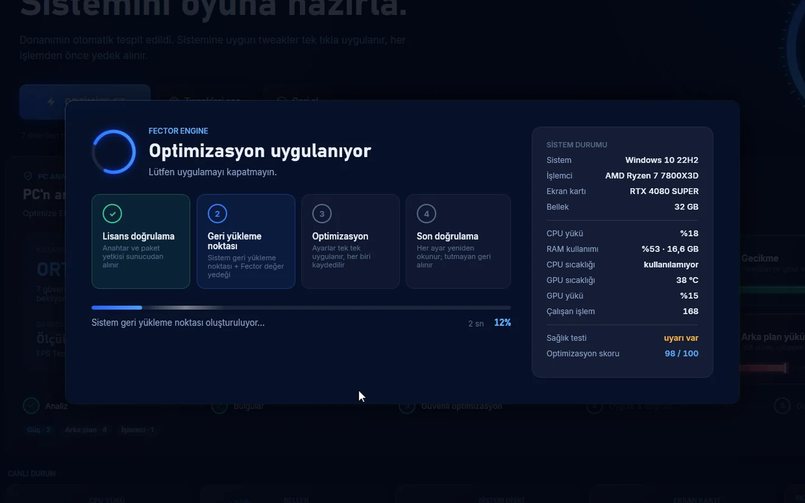Image resolution: width=805 pixels, height=503 pixels.
Task: Click the '168' Çalışan işlem value
Action: tap(690, 311)
